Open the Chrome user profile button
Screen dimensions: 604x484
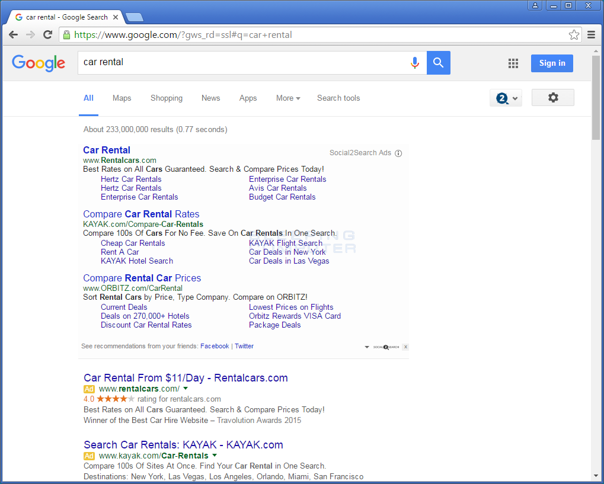point(535,5)
